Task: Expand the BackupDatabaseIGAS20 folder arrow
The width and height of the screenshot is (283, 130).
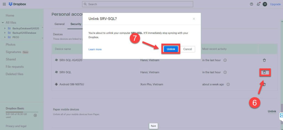Action: tap(5, 28)
